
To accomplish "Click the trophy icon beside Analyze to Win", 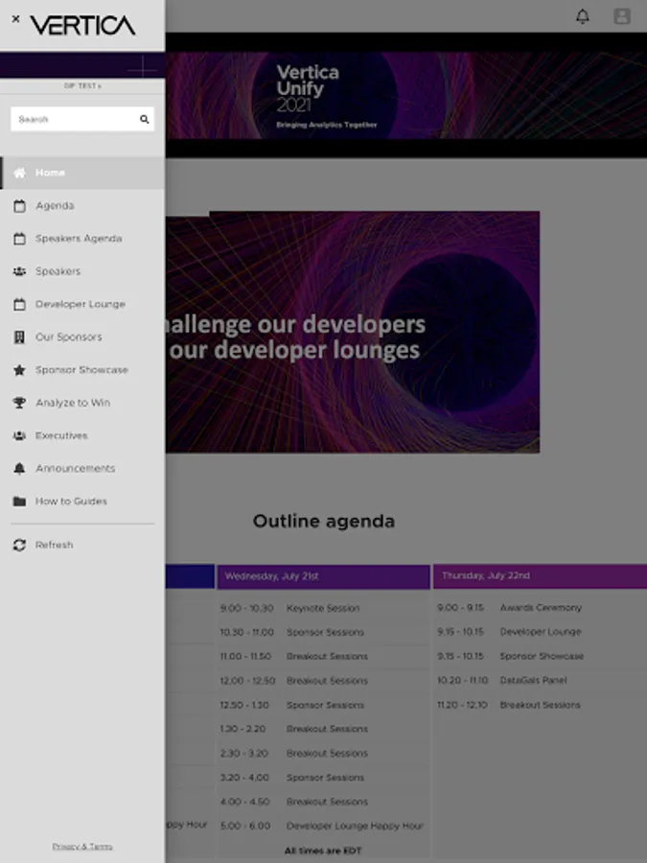I will (20, 403).
